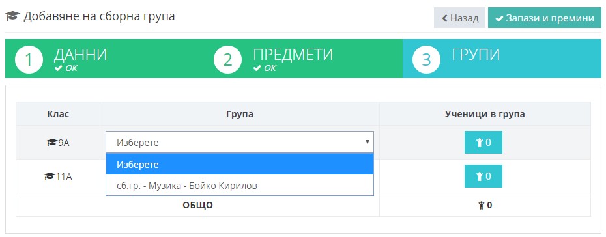Click the Назад back button

click(x=459, y=18)
